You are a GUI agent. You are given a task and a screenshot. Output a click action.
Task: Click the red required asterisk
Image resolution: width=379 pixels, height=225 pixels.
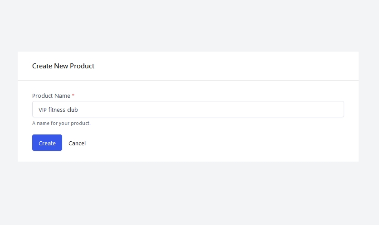(73, 96)
